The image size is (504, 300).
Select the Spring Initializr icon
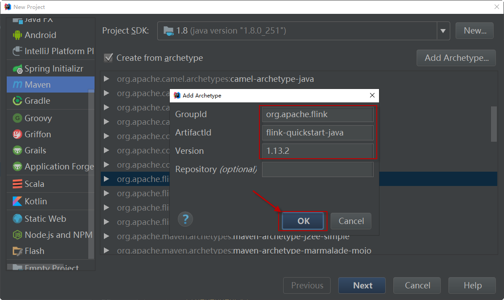[x=17, y=69]
